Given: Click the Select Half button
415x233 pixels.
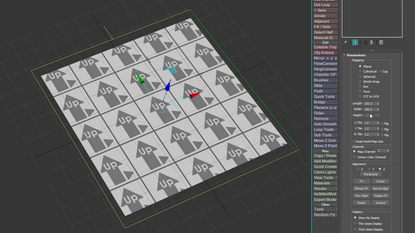Looking at the screenshot, I should point(325,32).
